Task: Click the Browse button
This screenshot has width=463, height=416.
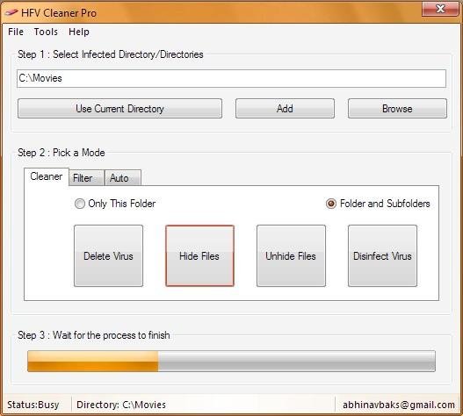Action: [x=397, y=109]
